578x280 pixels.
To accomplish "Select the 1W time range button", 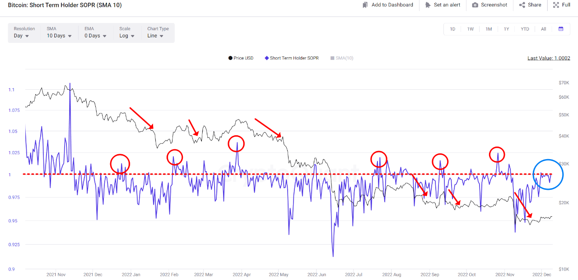I will click(470, 29).
